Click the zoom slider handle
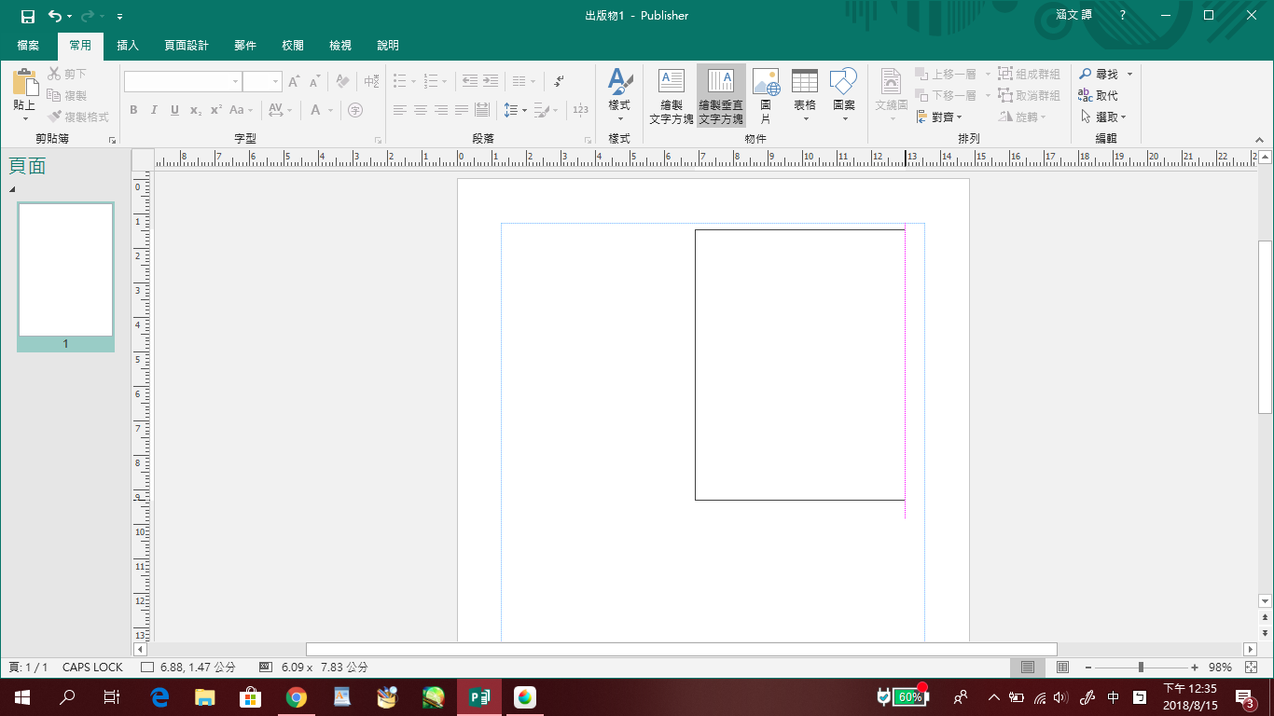The height and width of the screenshot is (716, 1274). [1141, 668]
